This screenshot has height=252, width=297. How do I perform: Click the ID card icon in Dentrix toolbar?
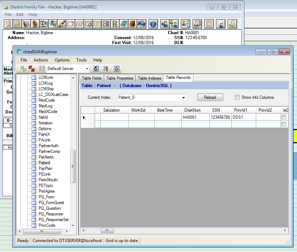[44, 24]
